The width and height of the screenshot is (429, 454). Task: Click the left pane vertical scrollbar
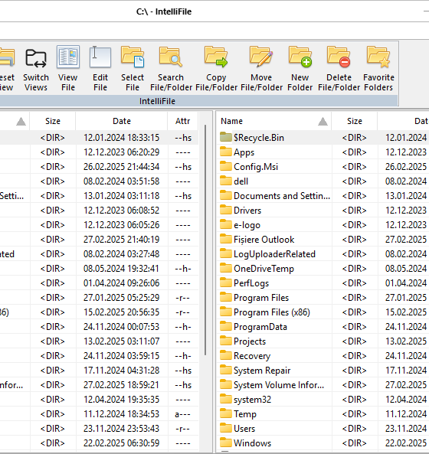(x=205, y=240)
